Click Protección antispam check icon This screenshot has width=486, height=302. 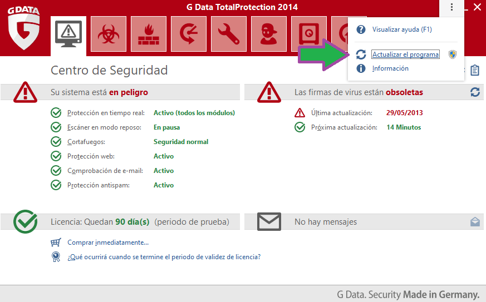56,185
